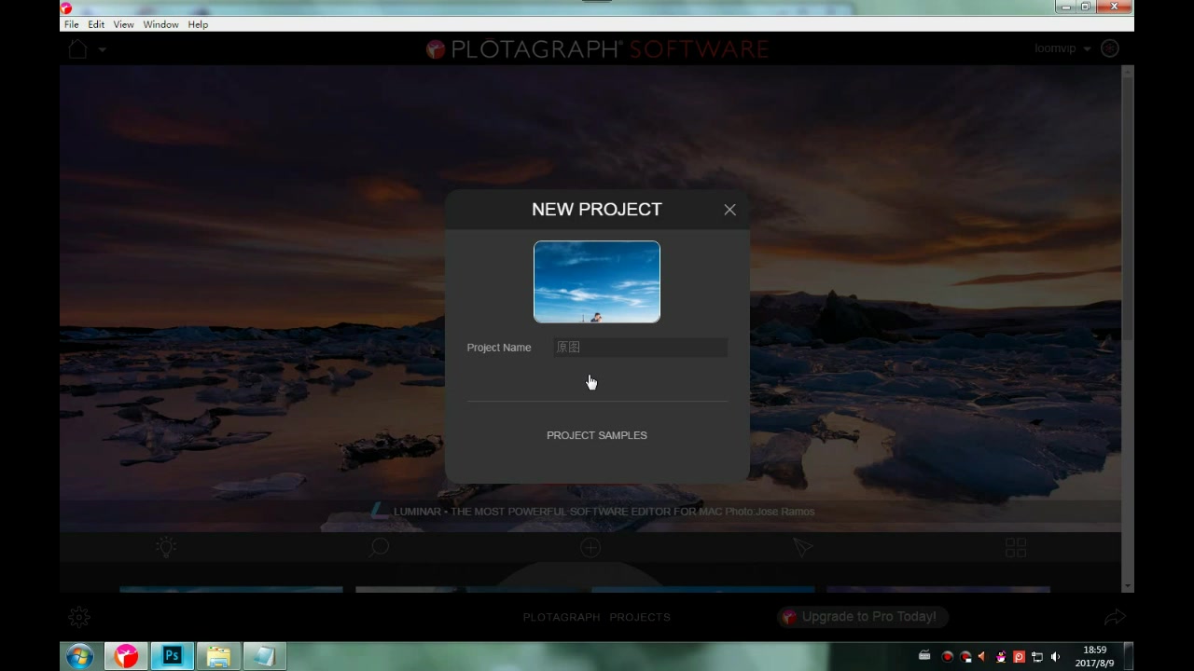
Task: Open the Help menu
Action: [x=198, y=24]
